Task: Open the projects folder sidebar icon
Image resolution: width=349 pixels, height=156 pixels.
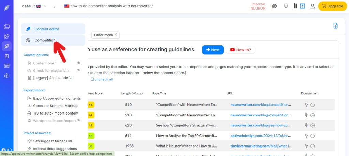Action: coord(7,27)
